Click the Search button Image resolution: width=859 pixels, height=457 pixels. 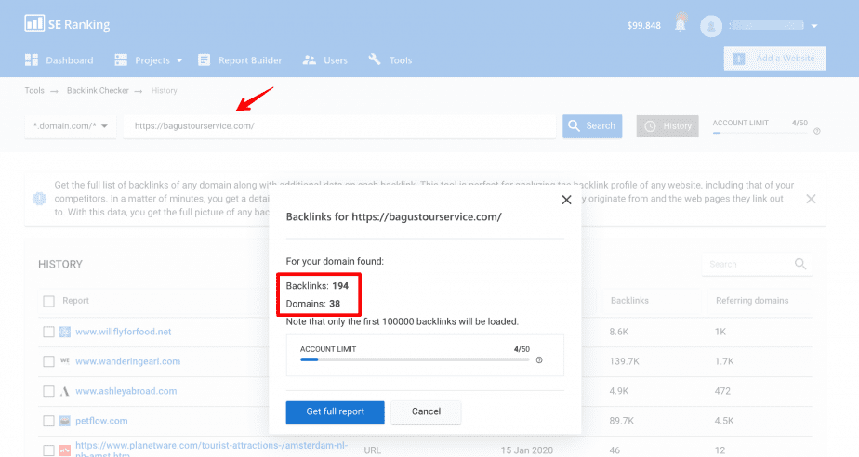point(592,126)
